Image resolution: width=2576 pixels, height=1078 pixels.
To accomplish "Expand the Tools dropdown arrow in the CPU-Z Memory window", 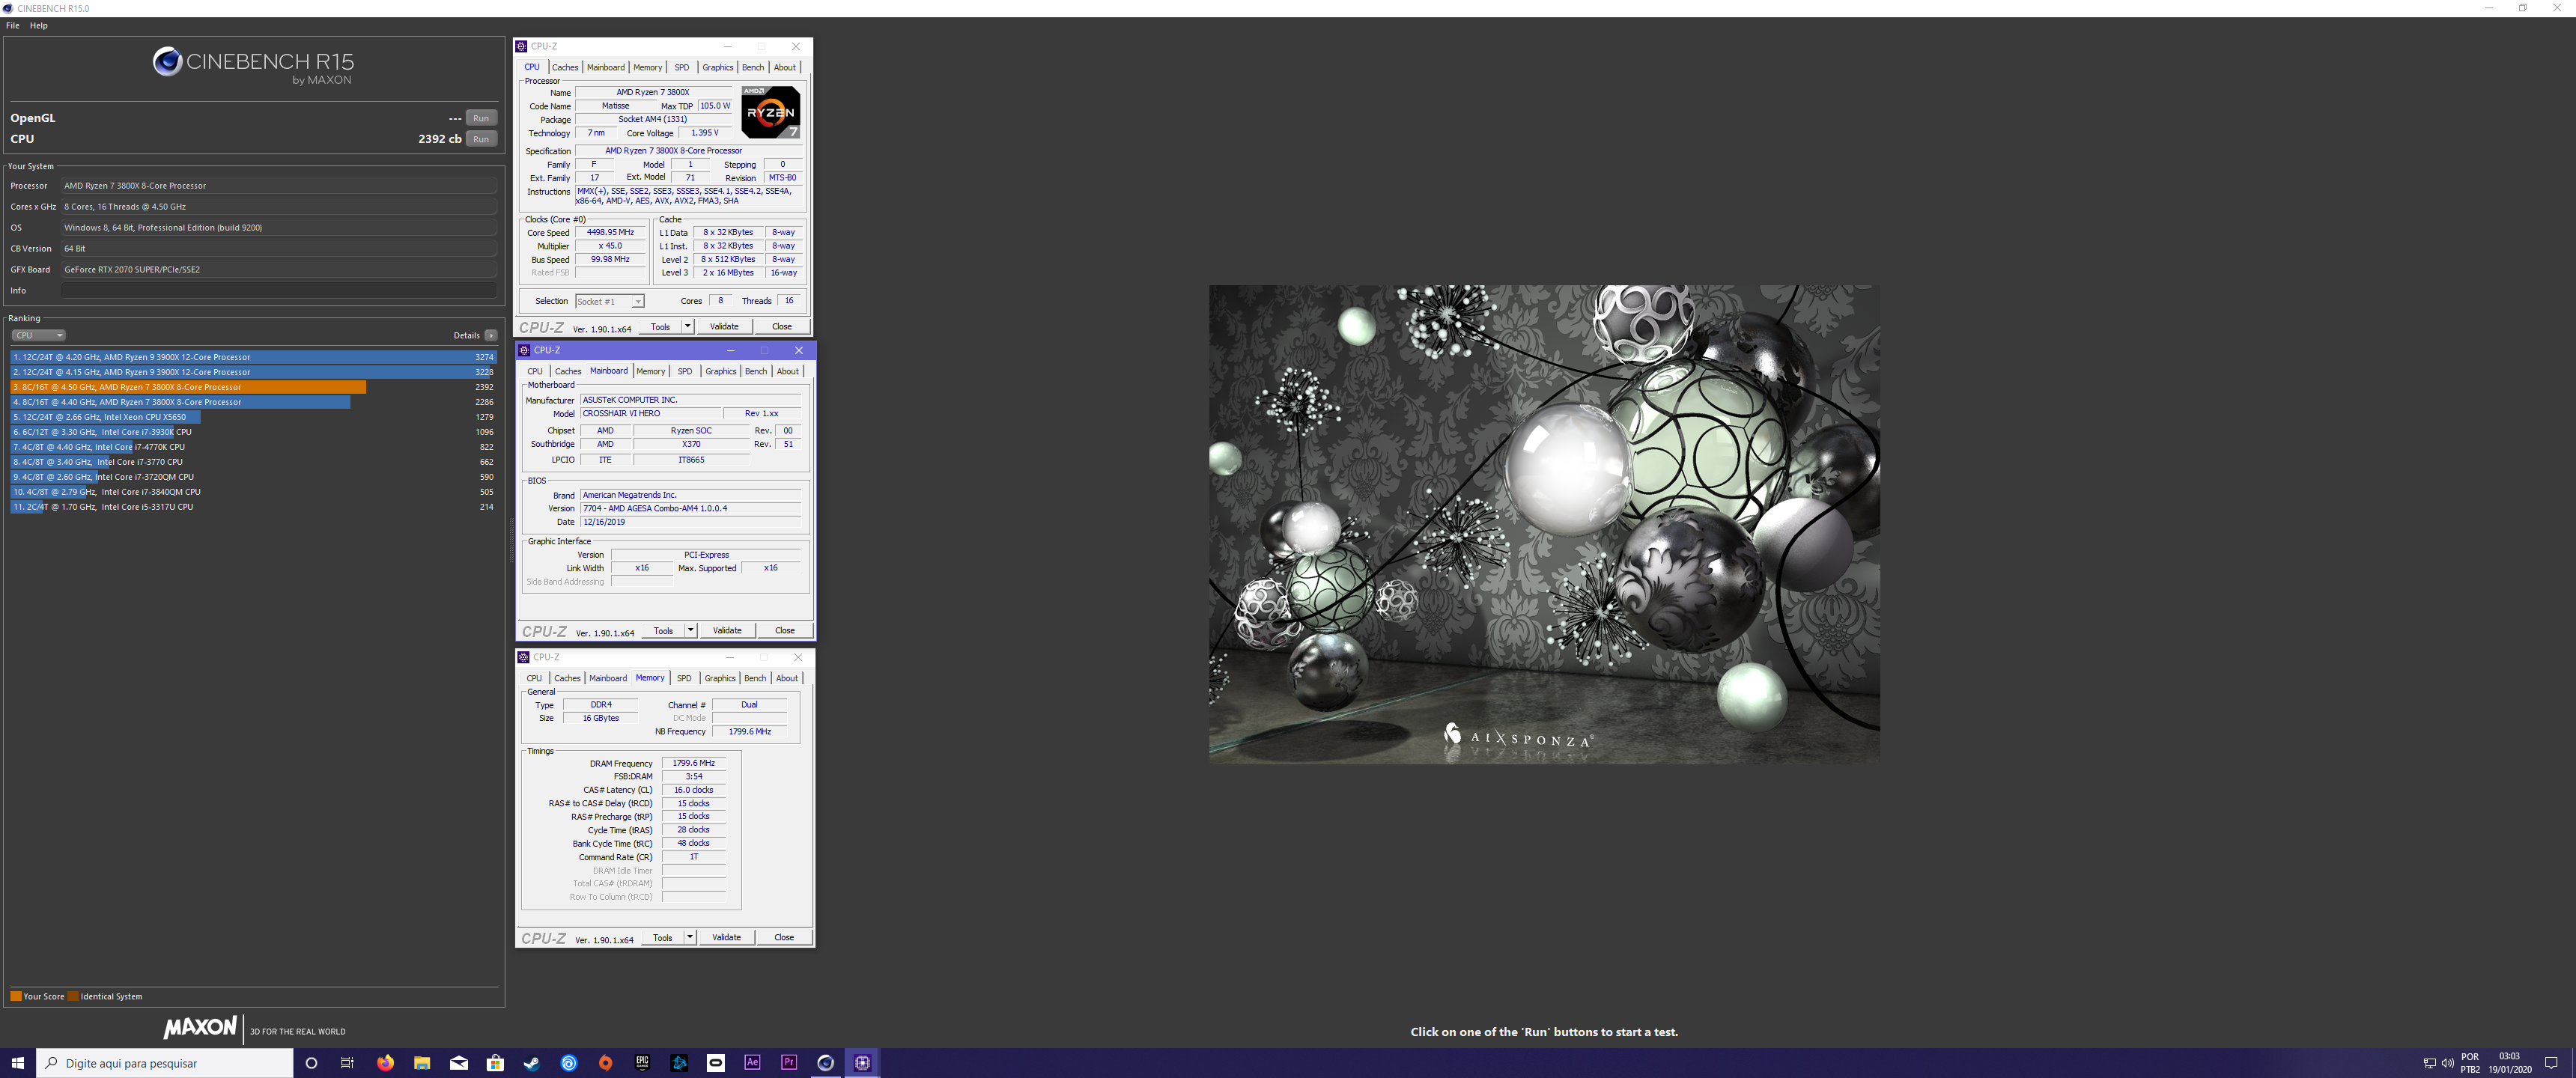I will 689,937.
